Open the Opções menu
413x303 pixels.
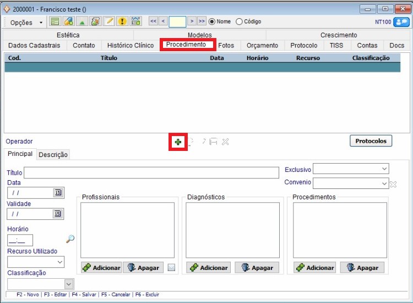click(25, 23)
